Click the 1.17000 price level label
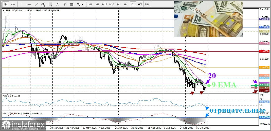This screenshot has width=271, height=131. (264, 44)
